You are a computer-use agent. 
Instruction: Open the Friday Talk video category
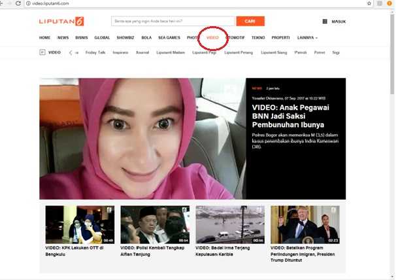[x=95, y=52]
